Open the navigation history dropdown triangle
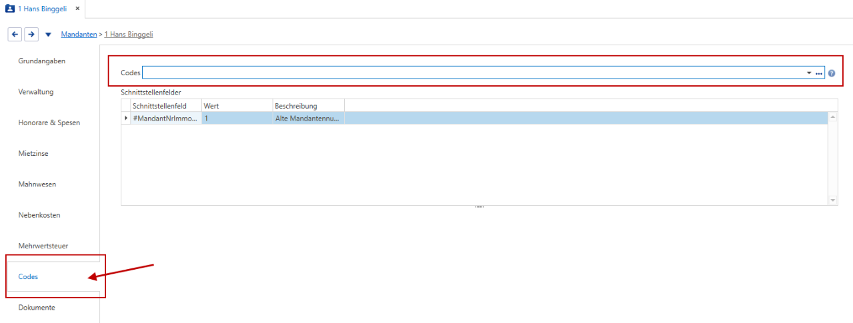 click(x=48, y=35)
